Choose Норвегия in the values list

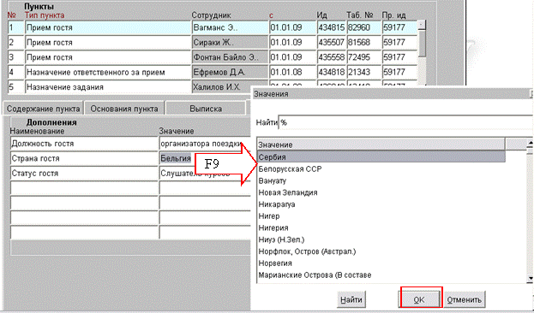(275, 263)
